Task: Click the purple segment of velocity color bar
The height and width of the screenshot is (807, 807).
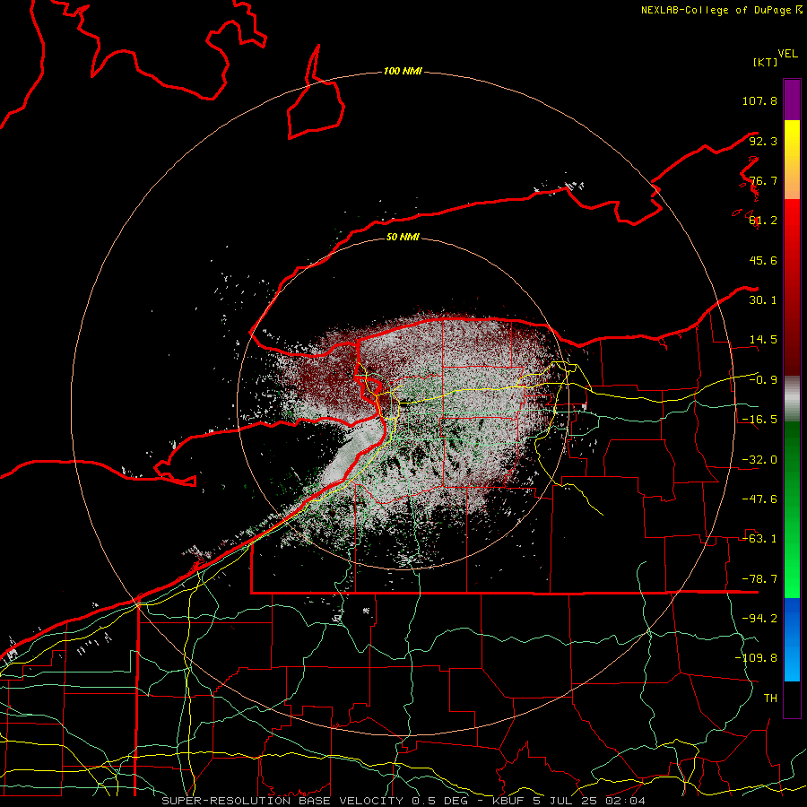Action: click(x=792, y=100)
